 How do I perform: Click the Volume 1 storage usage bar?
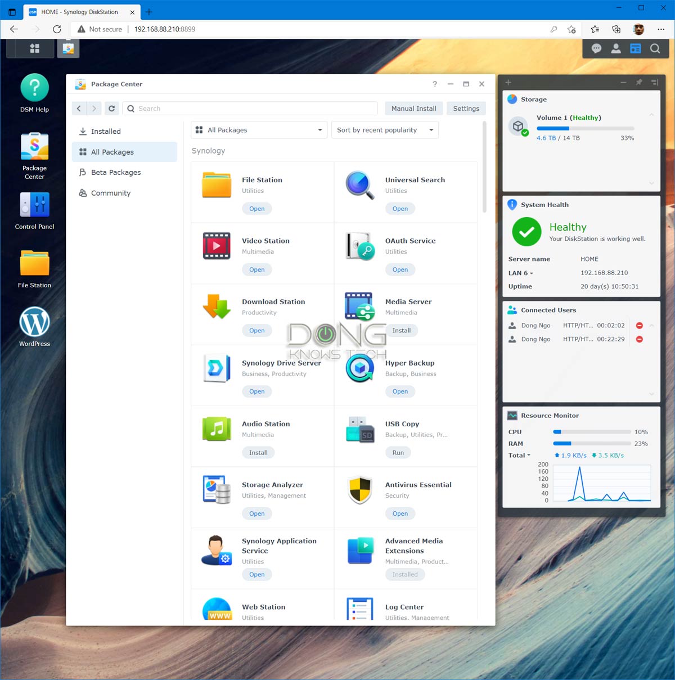point(585,128)
